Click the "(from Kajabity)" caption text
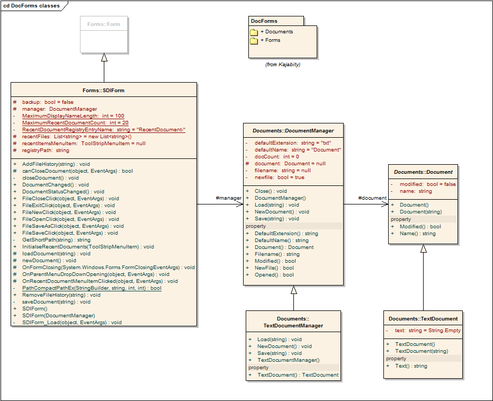493x401 pixels. point(283,65)
